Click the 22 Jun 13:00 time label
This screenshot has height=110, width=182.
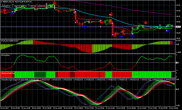[142, 108]
